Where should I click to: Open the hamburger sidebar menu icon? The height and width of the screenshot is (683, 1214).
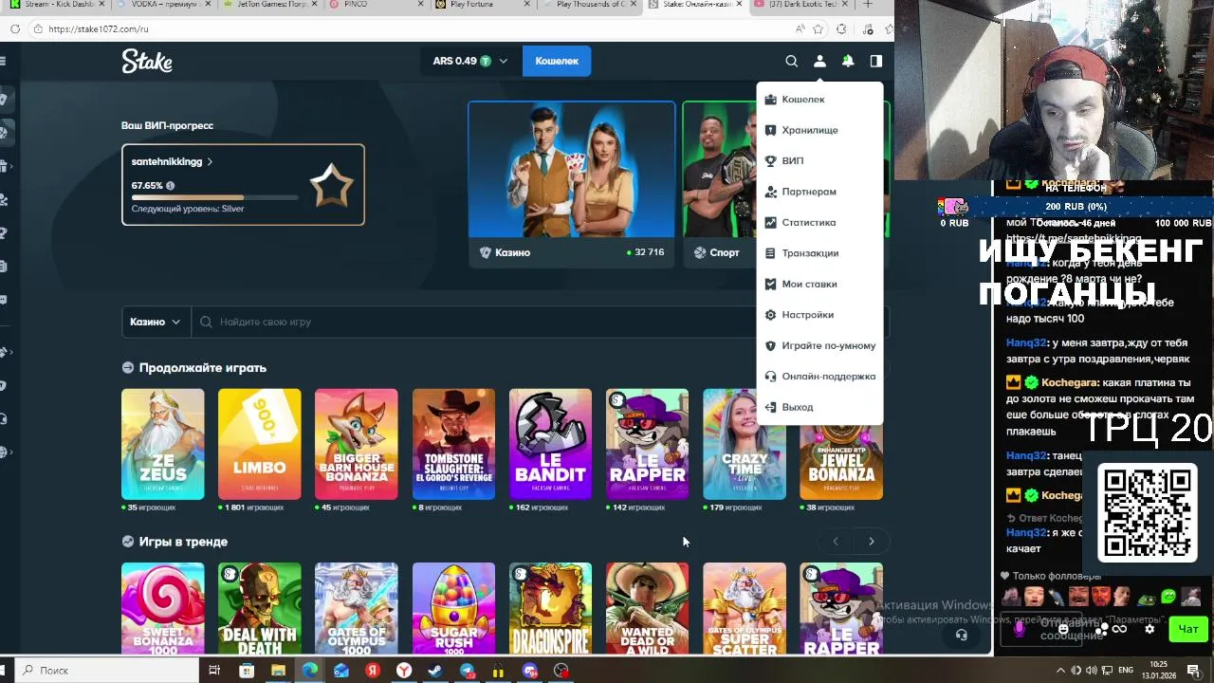pyautogui.click(x=4, y=61)
